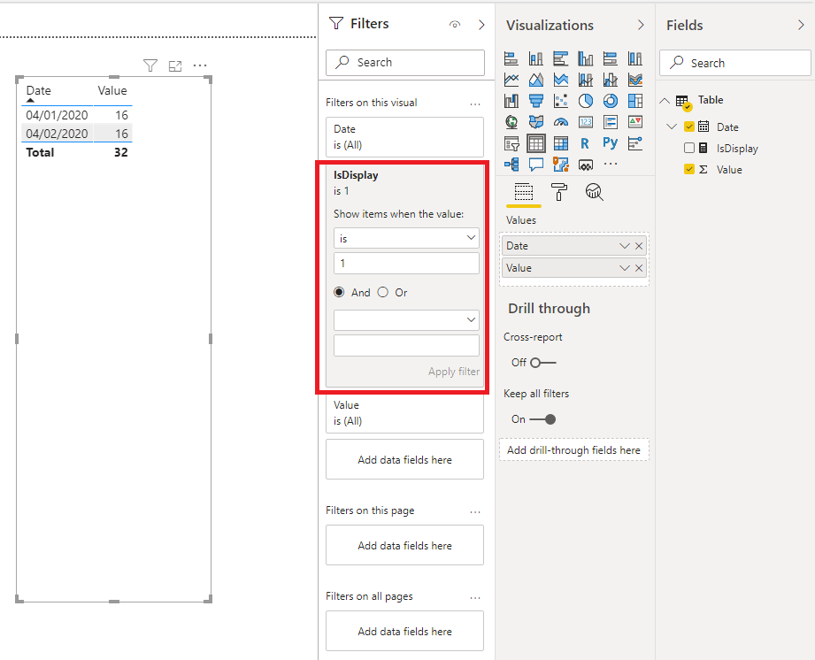Select the clustered bar chart visual

point(561,58)
